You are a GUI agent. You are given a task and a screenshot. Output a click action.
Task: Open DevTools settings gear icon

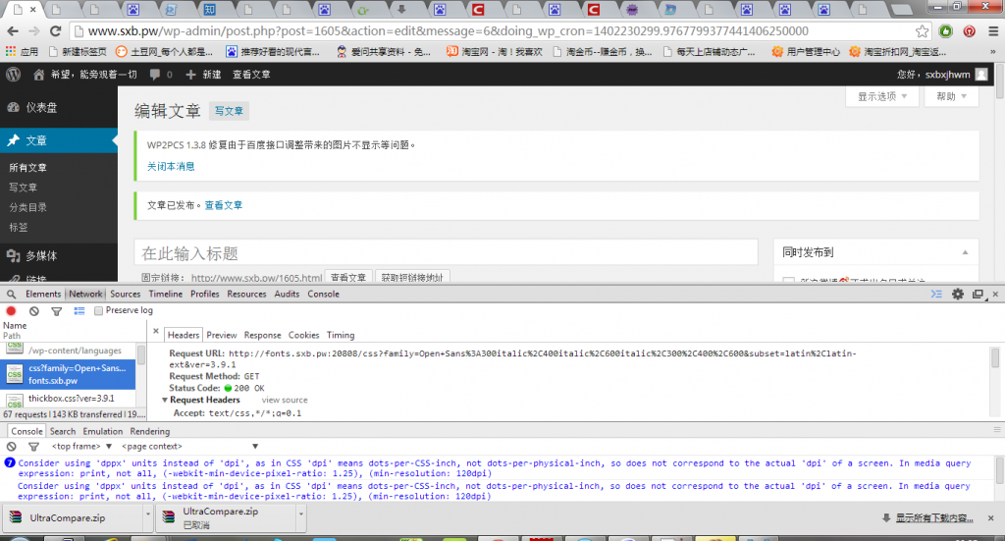pos(958,294)
